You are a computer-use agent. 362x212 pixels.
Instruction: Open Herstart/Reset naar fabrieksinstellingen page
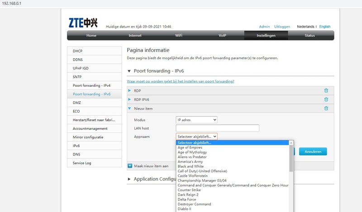coord(95,120)
